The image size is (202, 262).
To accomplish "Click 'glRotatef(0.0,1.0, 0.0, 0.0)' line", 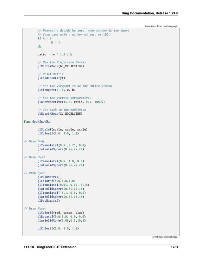I will point(61,217).
